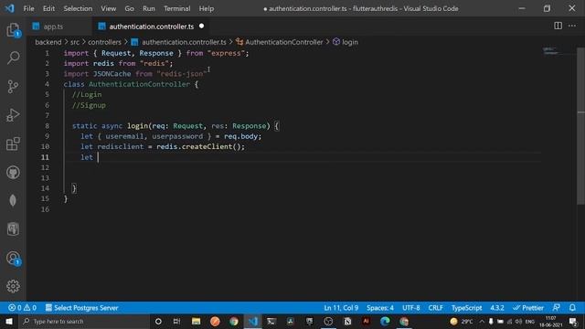Open the Search view in activity bar
585x329 pixels.
click(13, 58)
